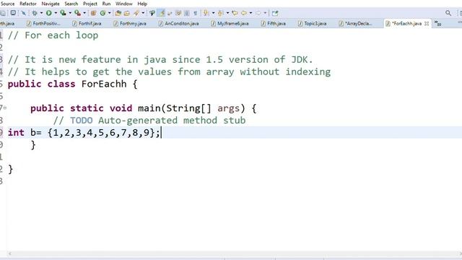The image size is (462, 260).
Task: Switch to ForthPositiv... editor tab
Action: 43,24
